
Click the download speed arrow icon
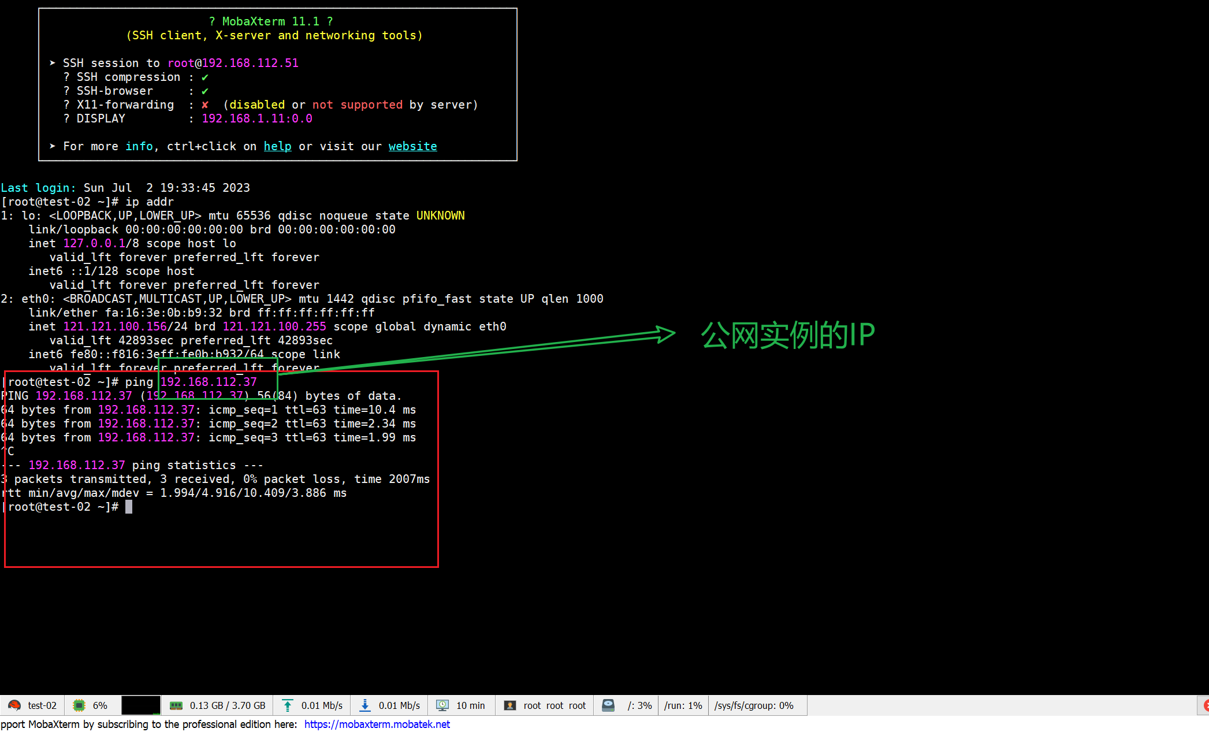coord(364,705)
